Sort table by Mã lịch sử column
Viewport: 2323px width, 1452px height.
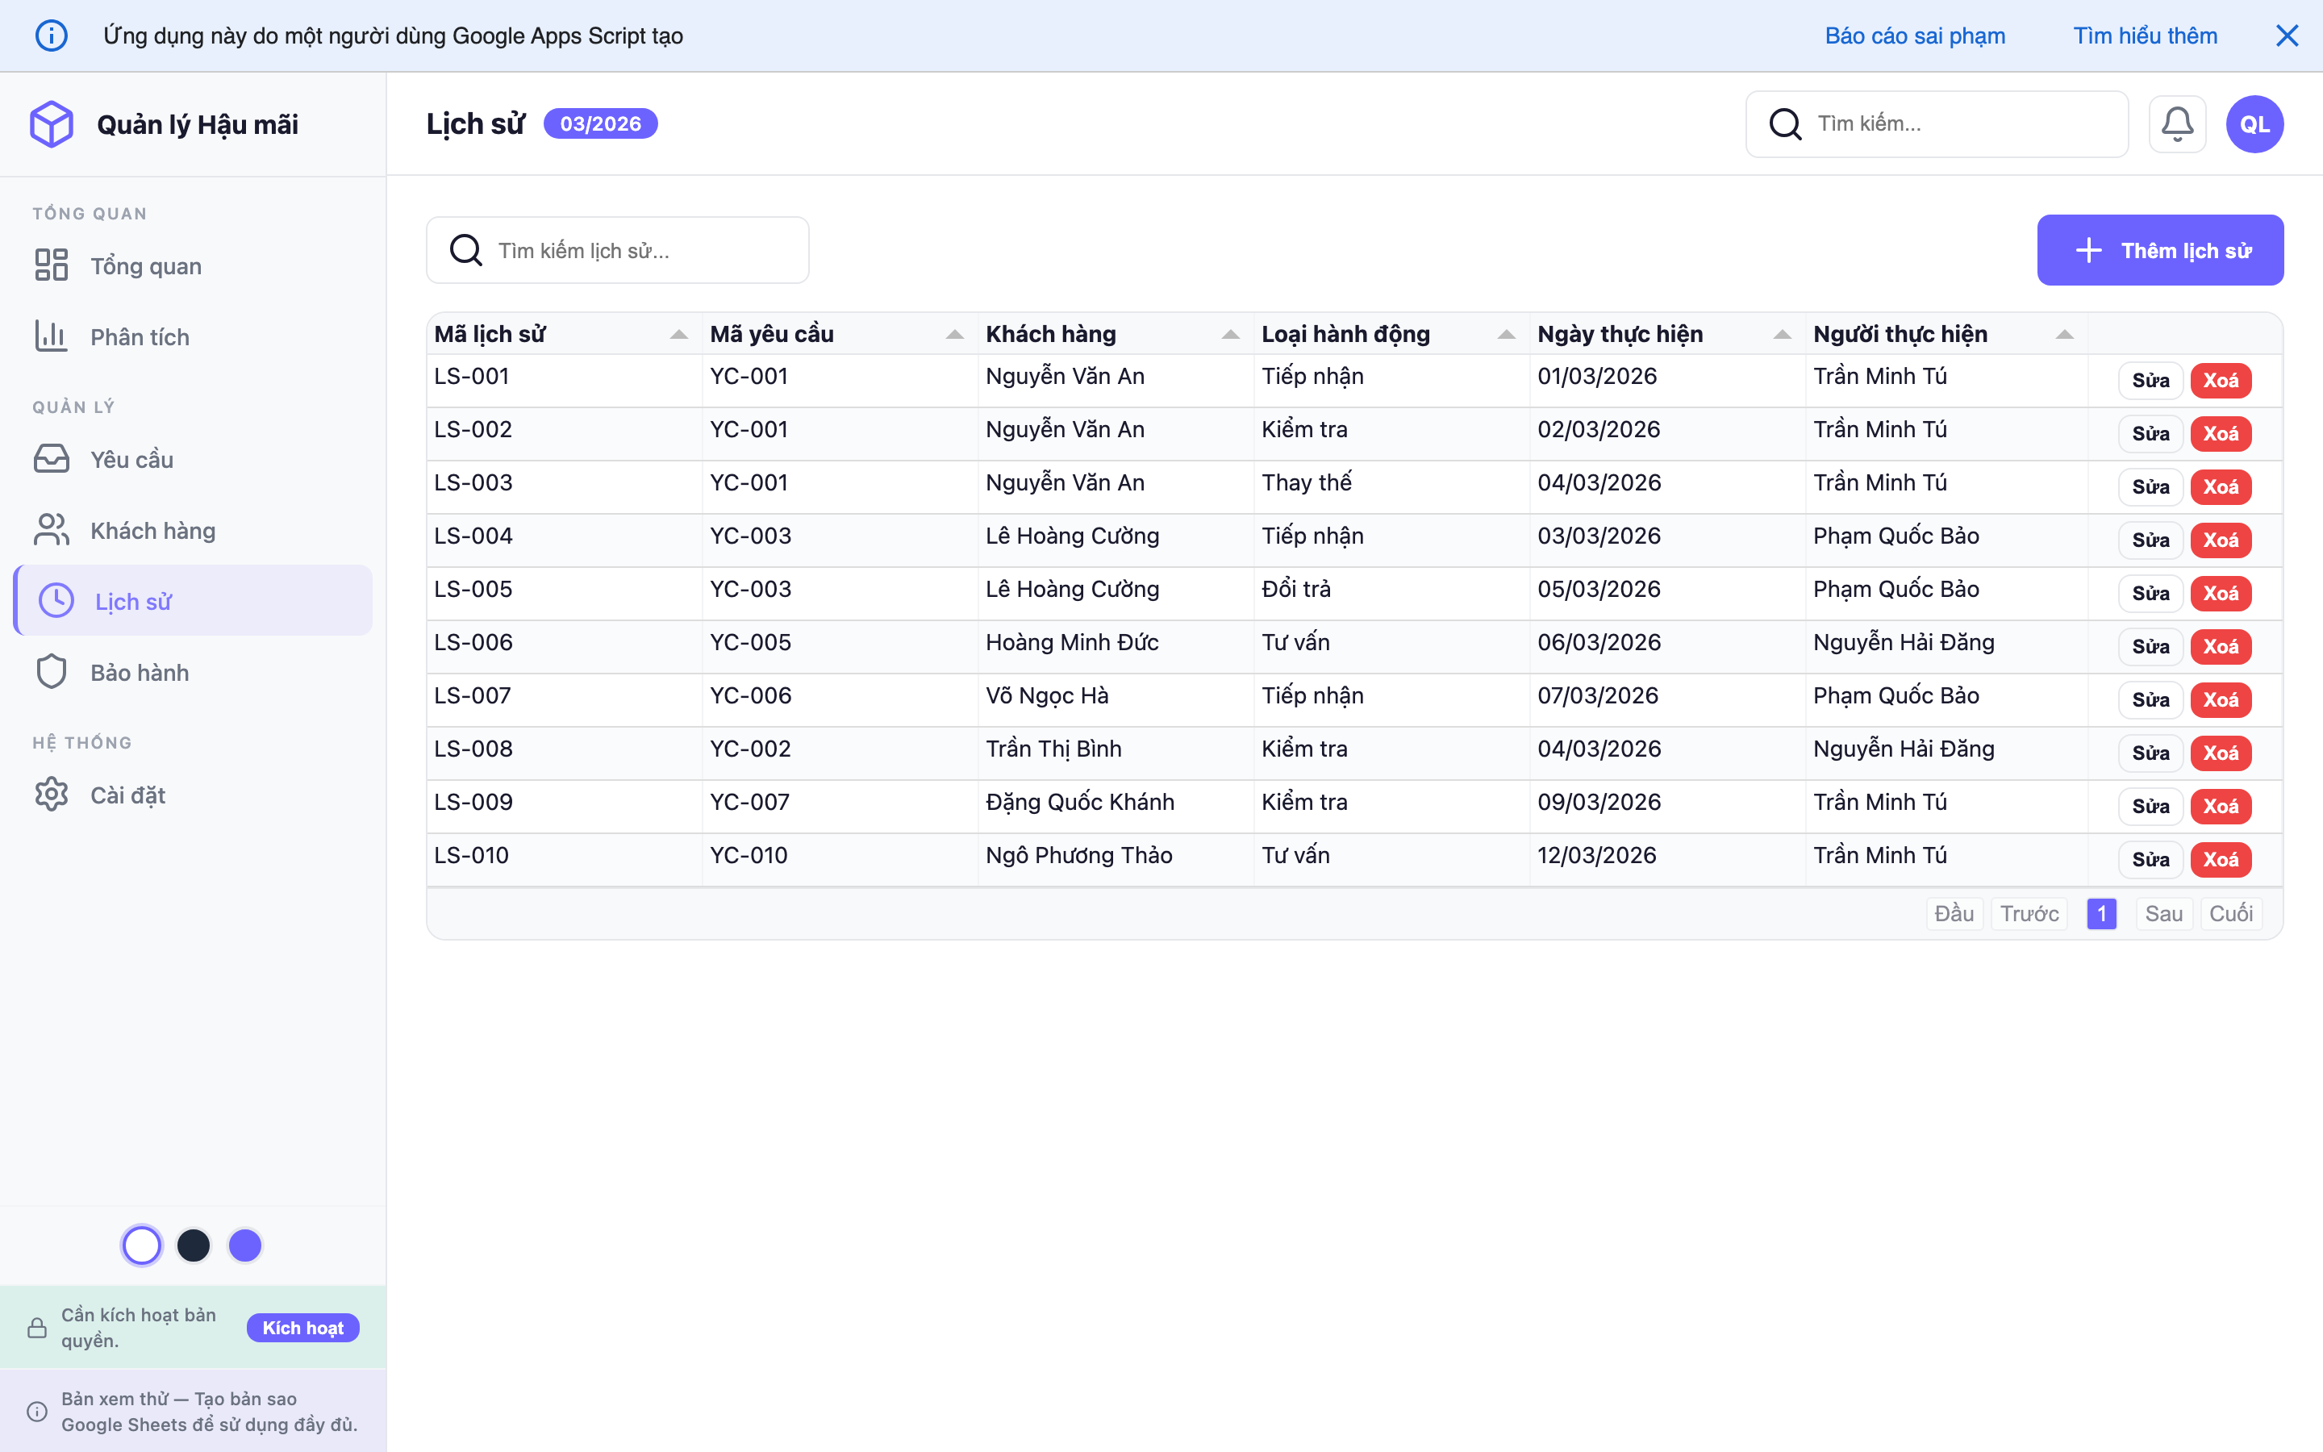click(x=680, y=333)
